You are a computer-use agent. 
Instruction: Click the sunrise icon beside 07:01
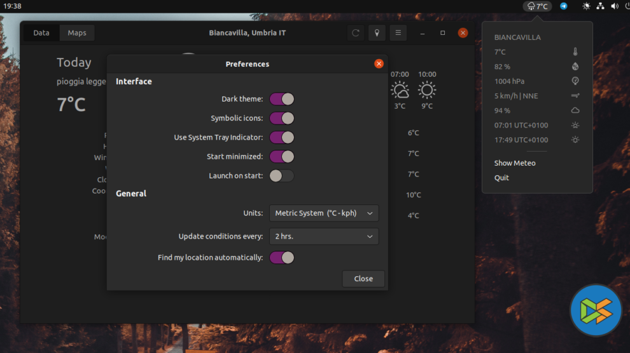click(575, 125)
